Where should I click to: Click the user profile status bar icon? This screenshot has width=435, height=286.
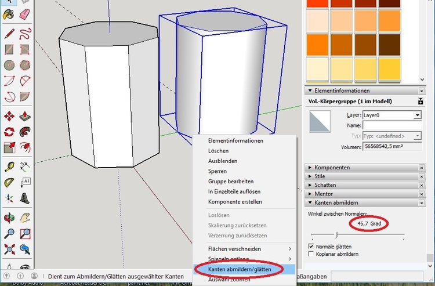[34, 276]
